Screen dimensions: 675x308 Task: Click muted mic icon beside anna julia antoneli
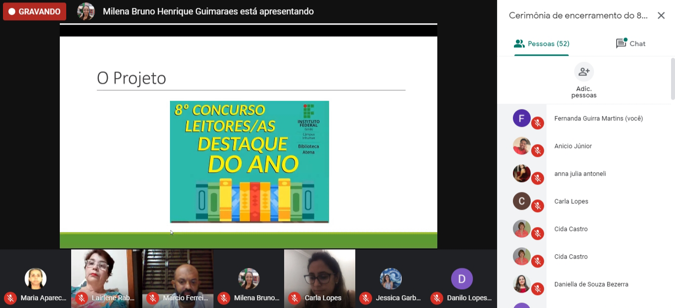coord(538,178)
